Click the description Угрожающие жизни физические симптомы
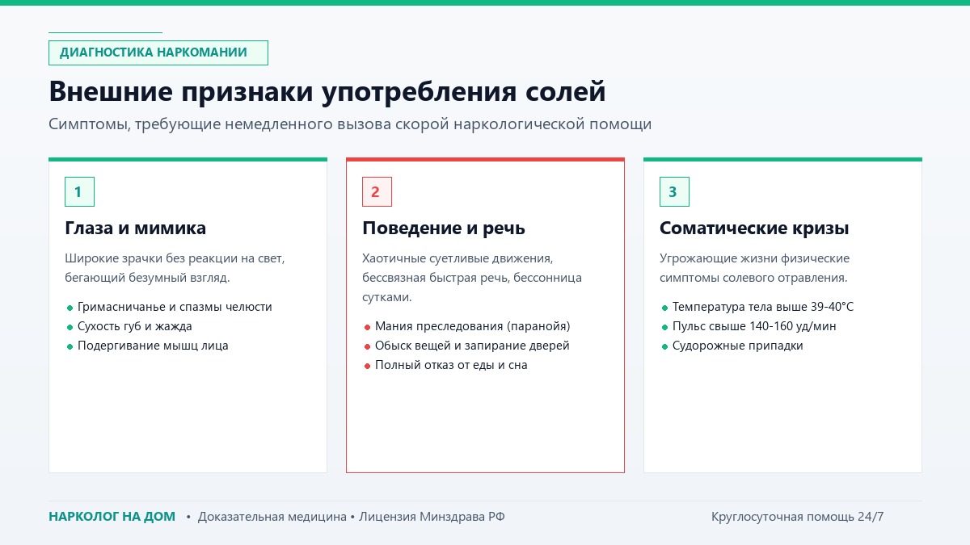970x545 pixels. pos(755,268)
